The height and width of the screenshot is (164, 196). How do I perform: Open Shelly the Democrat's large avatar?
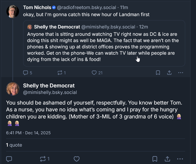[x=13, y=89]
